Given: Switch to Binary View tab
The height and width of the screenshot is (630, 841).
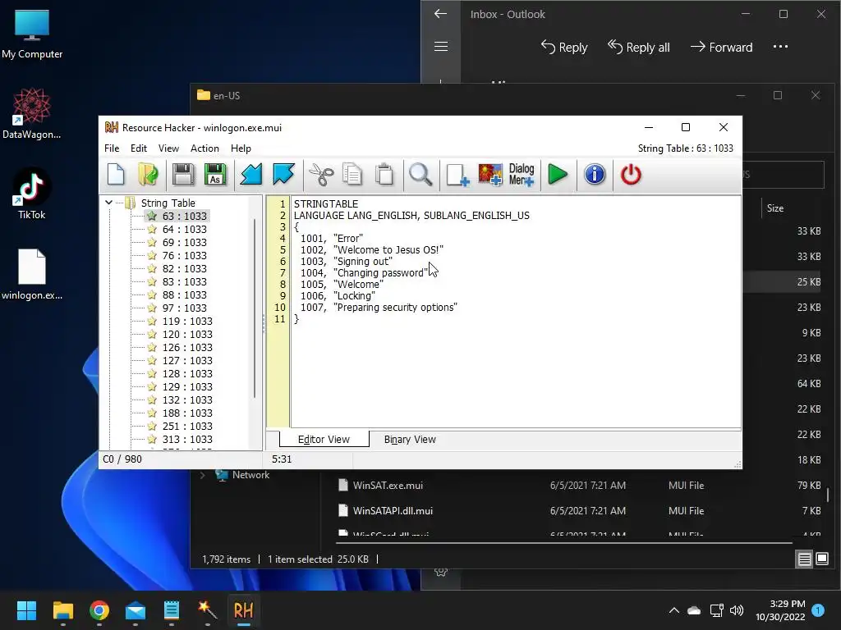Looking at the screenshot, I should click(410, 440).
